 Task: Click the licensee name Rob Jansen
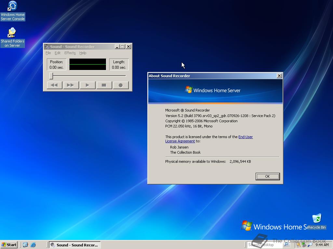tap(179, 147)
